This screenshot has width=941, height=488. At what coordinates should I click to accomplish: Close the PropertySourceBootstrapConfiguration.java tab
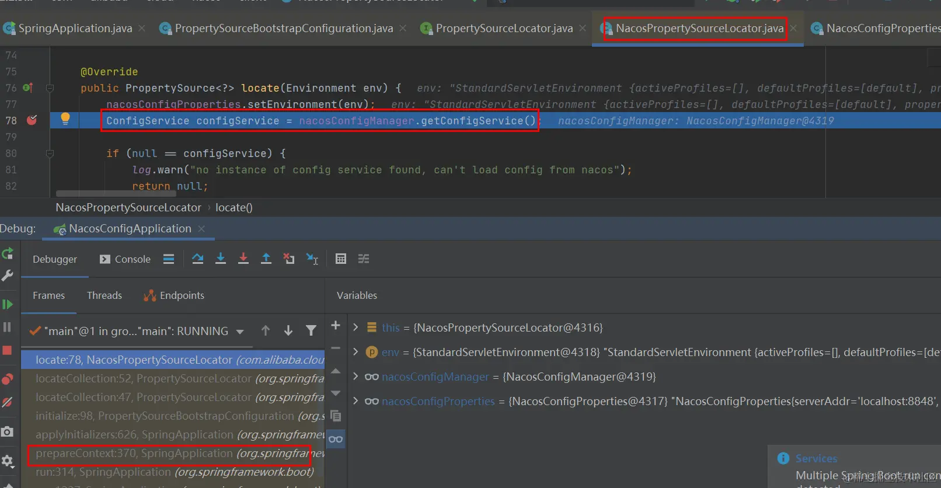pos(403,28)
